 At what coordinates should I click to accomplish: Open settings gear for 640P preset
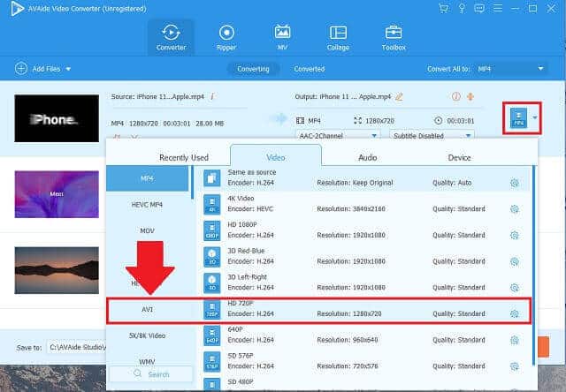coord(515,340)
